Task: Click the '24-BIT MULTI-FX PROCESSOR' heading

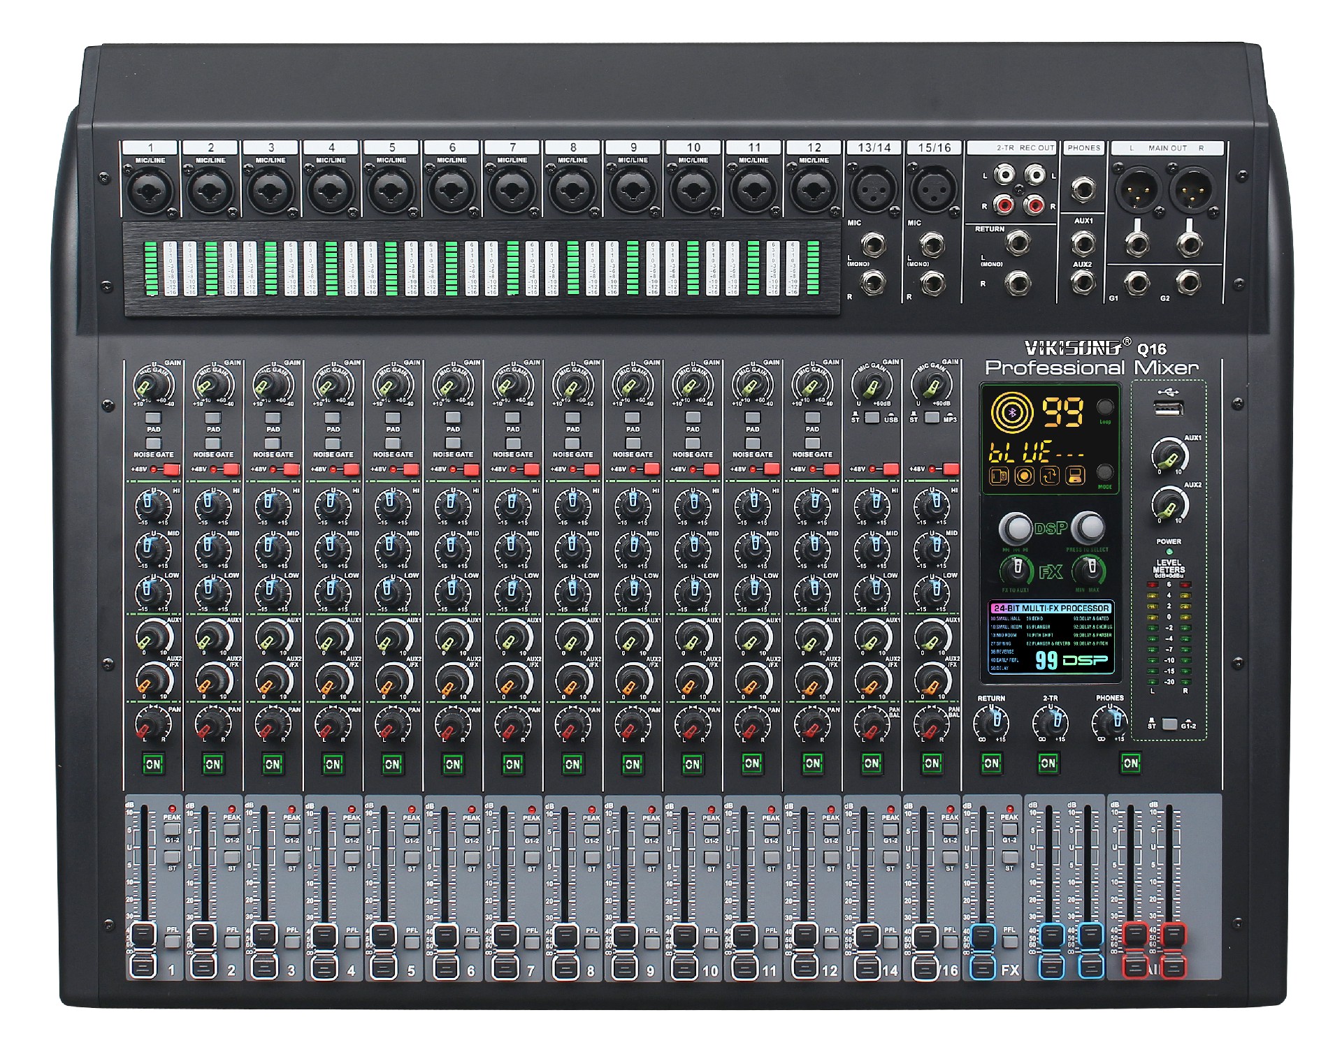Action: (x=1051, y=608)
